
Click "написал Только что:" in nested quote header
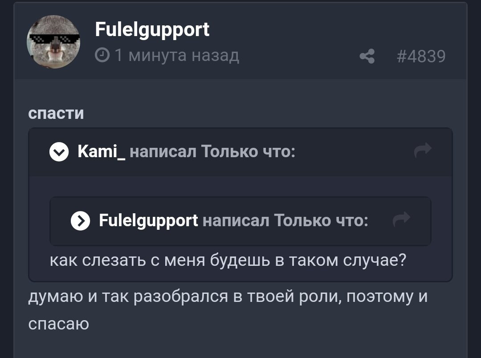click(285, 220)
